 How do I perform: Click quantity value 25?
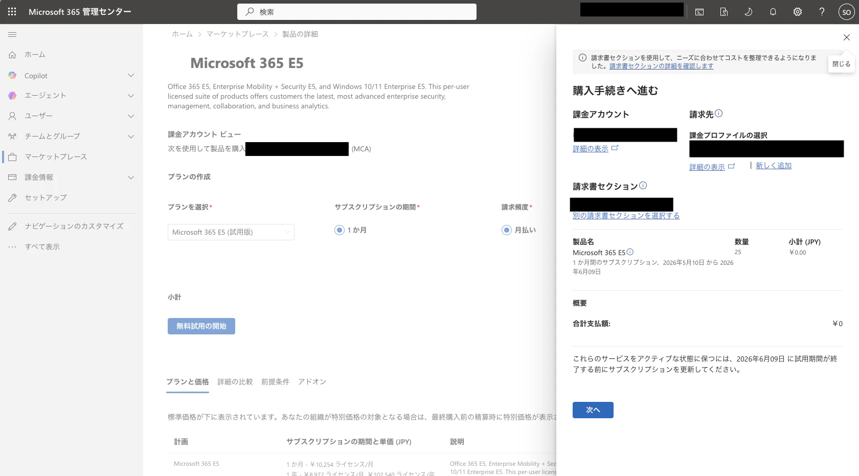(x=738, y=252)
